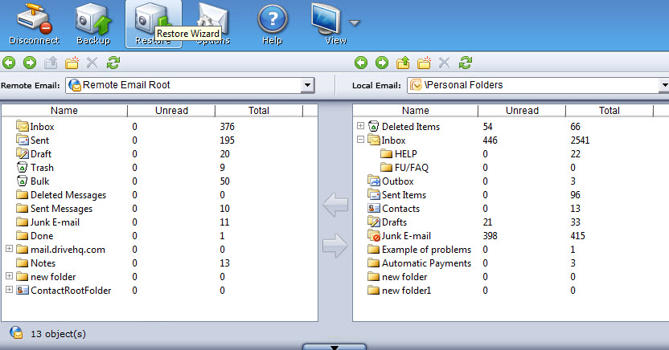The height and width of the screenshot is (350, 669).
Task: Go back in the remote email pane
Action: coord(9,62)
